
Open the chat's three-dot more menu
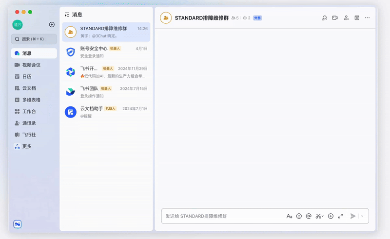tap(368, 18)
